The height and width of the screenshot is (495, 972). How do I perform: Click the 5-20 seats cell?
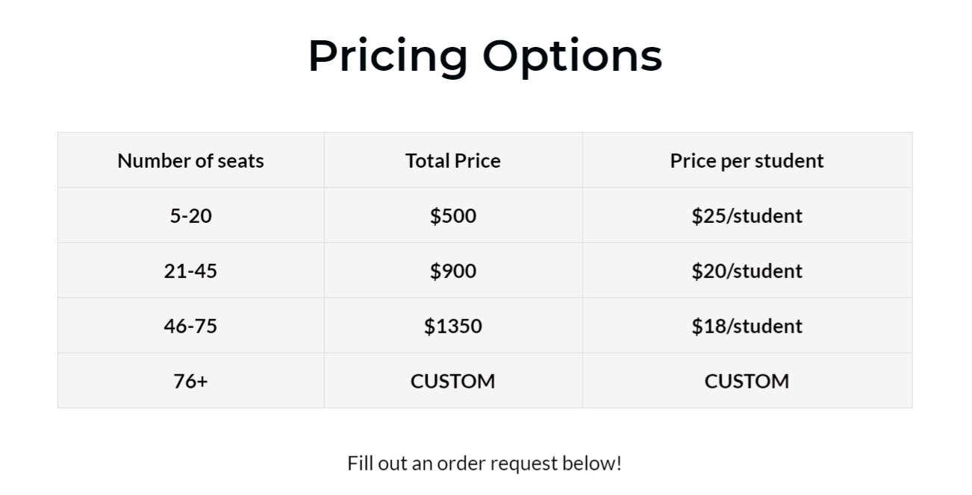click(x=191, y=215)
